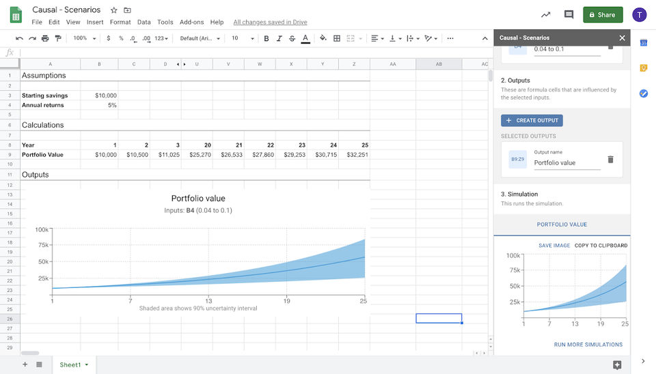Close the Causal - Scenarios sidebar

[x=622, y=38]
